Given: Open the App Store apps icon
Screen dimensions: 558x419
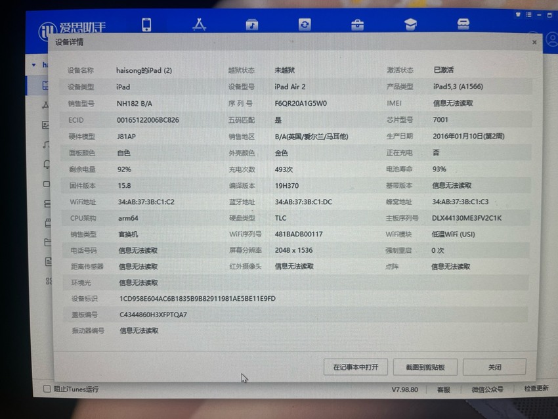Looking at the screenshot, I should pos(200,24).
